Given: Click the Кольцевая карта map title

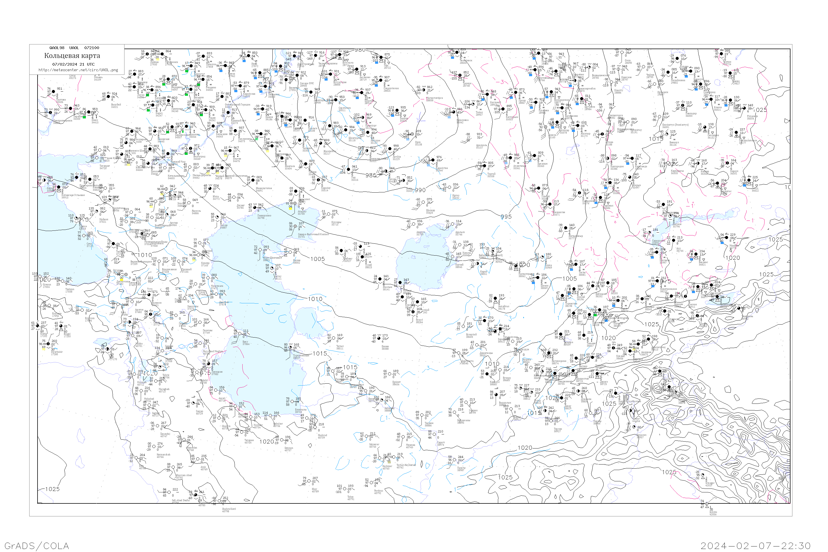Looking at the screenshot, I should [x=72, y=56].
